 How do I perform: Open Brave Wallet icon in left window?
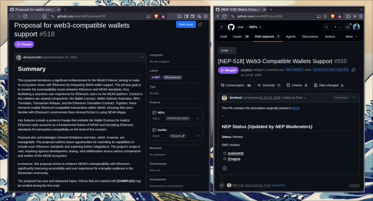pyautogui.click(x=193, y=16)
